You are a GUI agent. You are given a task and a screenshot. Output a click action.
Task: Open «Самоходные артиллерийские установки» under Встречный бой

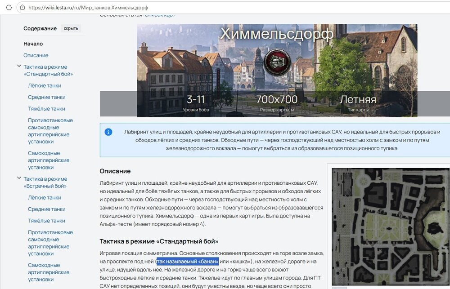49,272
